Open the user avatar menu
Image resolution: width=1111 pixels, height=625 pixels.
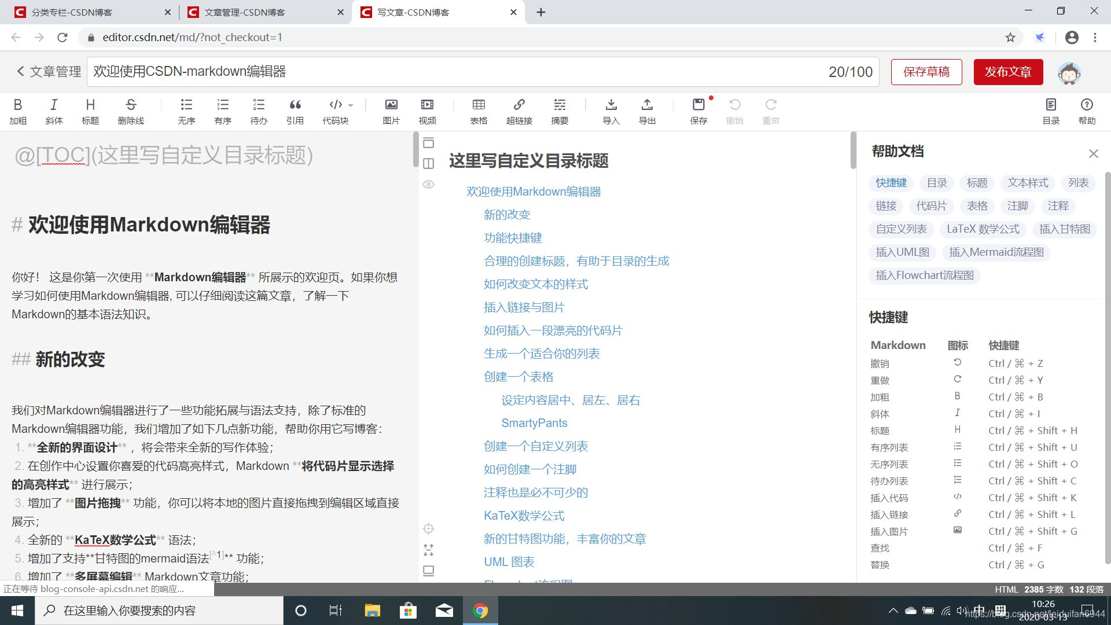pyautogui.click(x=1069, y=73)
